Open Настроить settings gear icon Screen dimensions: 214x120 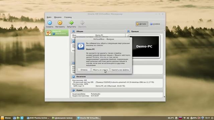click(60, 23)
